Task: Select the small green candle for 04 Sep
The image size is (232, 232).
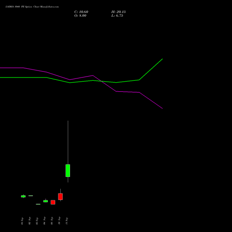Action: (45, 201)
